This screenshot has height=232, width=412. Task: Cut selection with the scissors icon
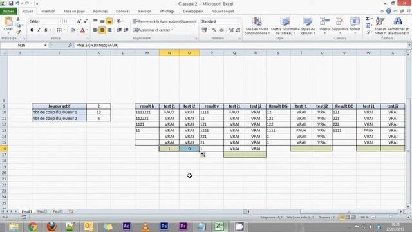pos(18,19)
